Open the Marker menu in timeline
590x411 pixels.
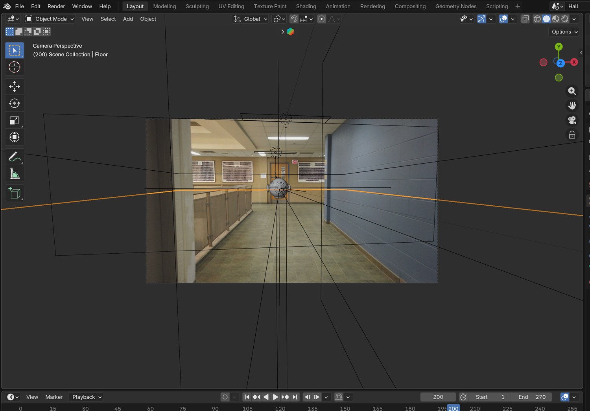[x=54, y=397]
